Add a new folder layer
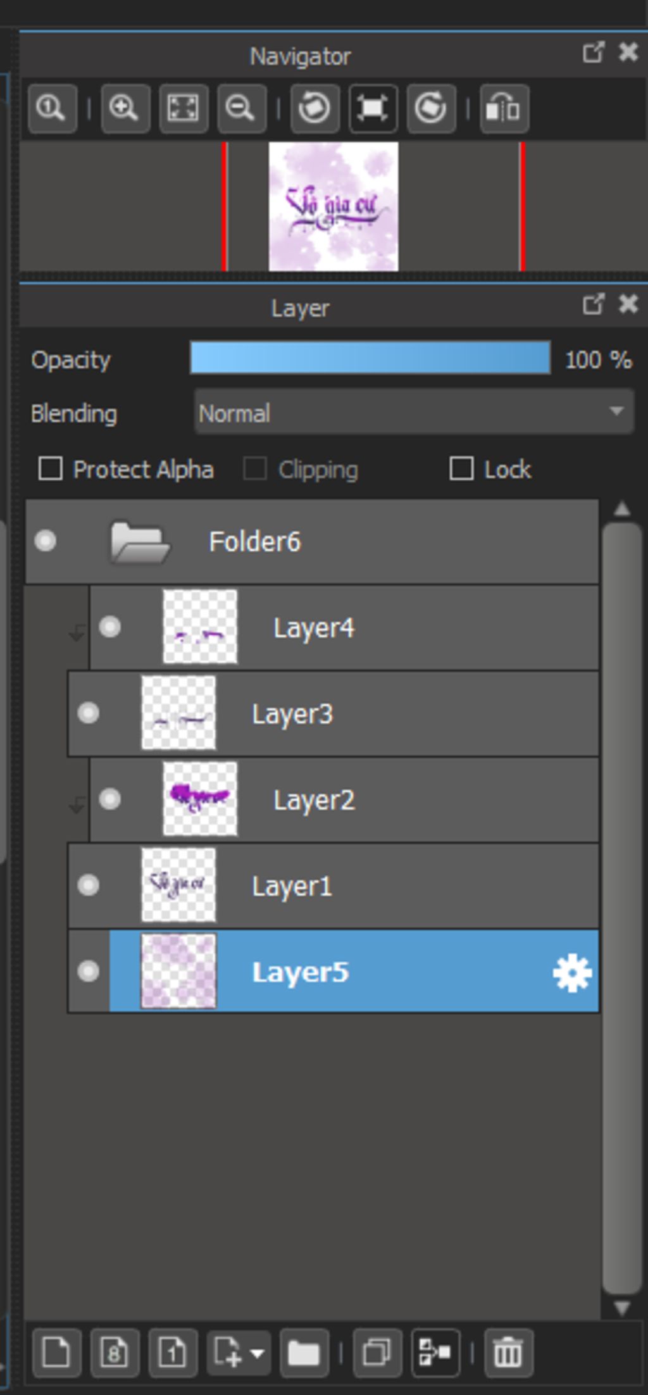Image resolution: width=648 pixels, height=1395 pixels. pos(304,1353)
